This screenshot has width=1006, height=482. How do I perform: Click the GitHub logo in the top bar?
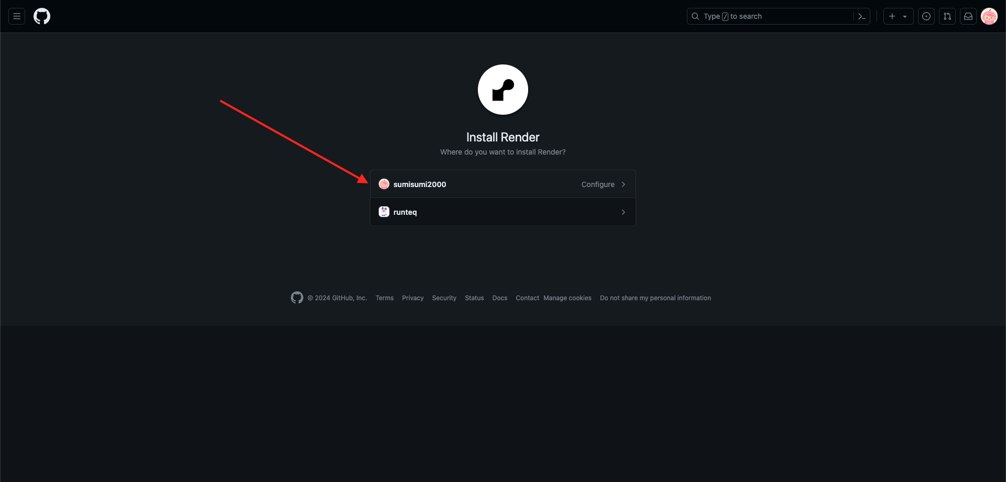(x=41, y=16)
